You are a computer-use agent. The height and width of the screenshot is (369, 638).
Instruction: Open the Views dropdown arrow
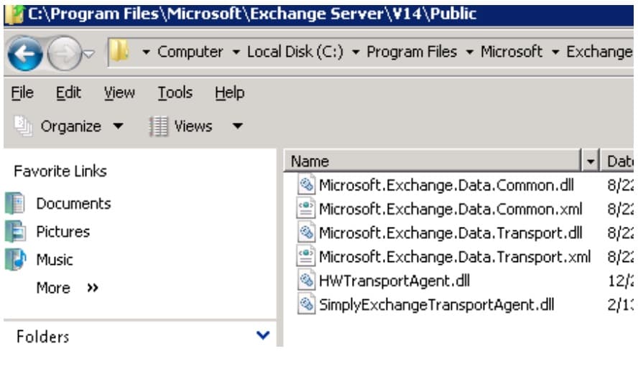point(237,127)
